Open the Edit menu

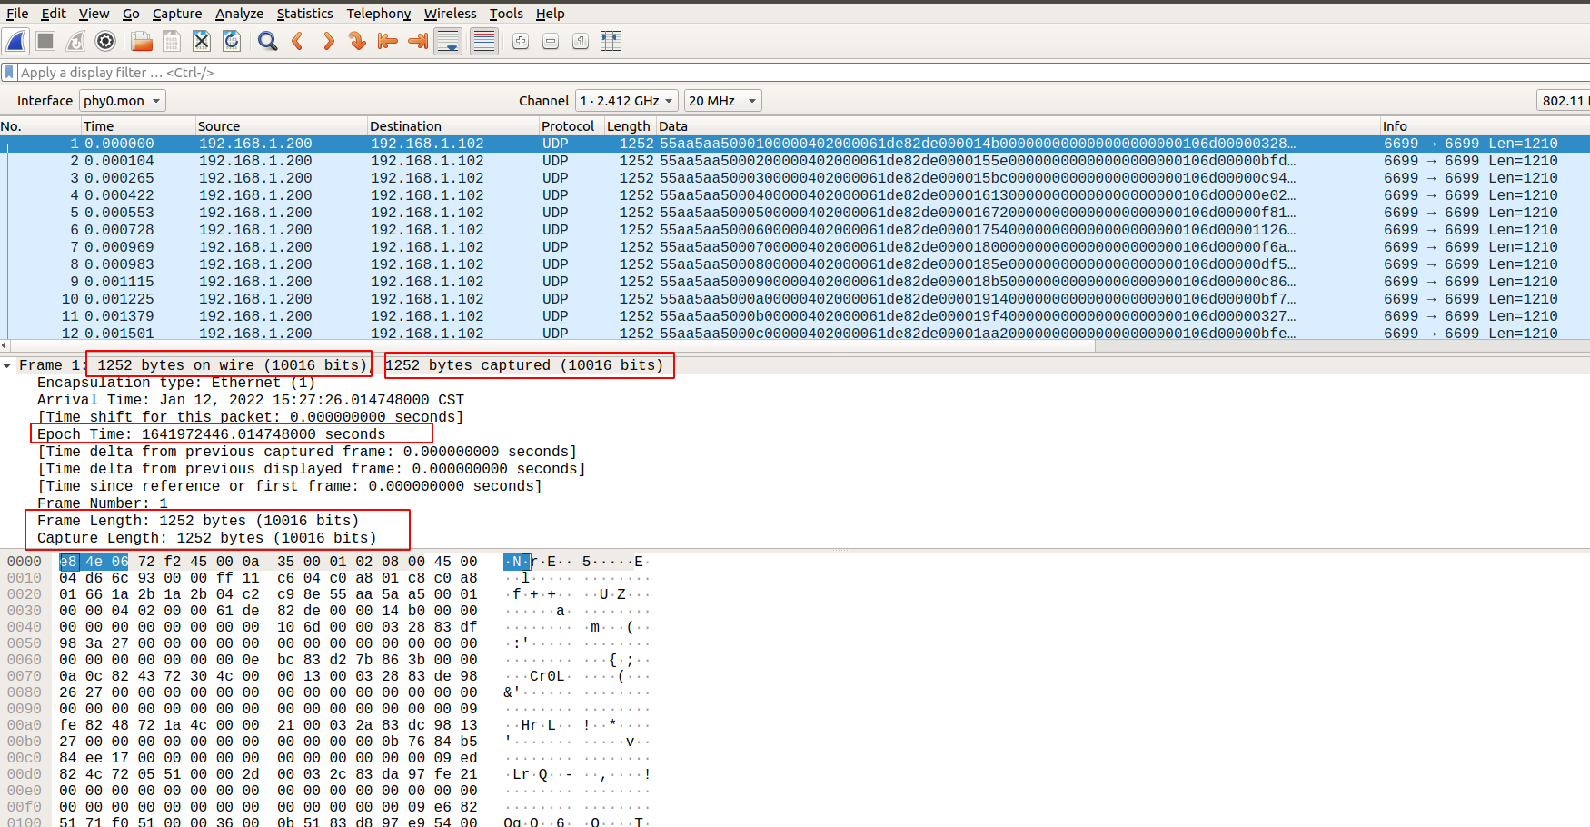pos(54,14)
